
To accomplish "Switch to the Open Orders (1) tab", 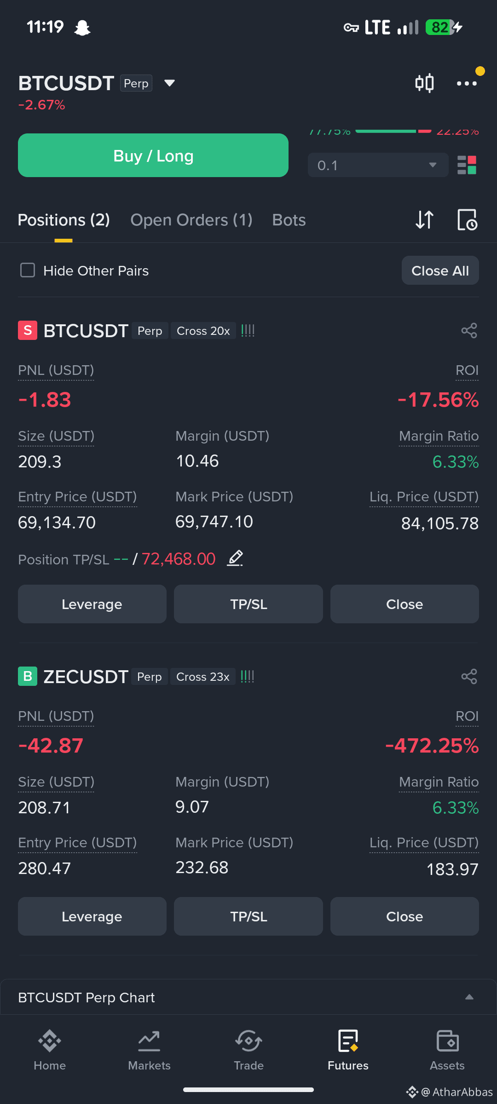I will (x=191, y=220).
